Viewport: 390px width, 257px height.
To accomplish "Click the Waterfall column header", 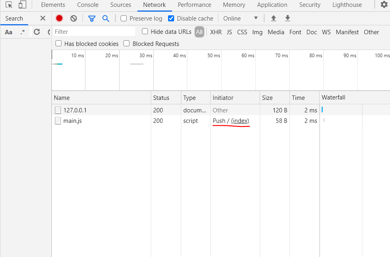I will point(355,98).
